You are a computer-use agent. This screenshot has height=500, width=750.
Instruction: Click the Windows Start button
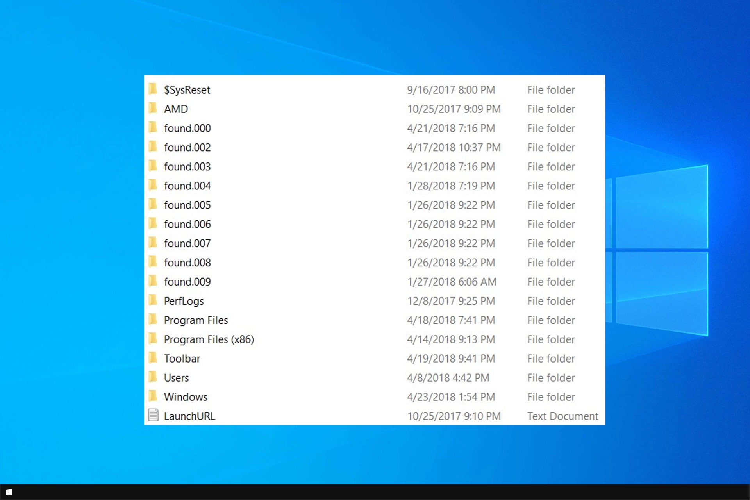(9, 492)
